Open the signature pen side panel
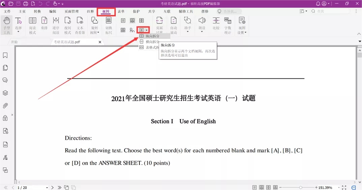Screen dimensions: 362x190 (5, 157)
